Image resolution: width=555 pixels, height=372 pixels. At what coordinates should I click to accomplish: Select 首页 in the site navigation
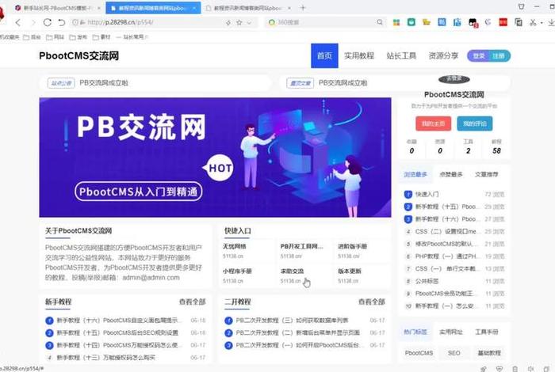click(324, 56)
